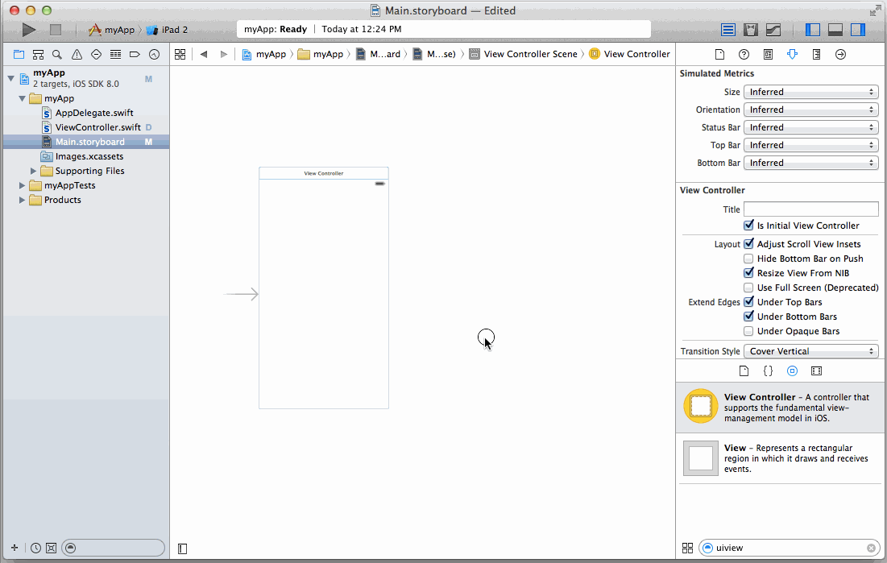Screen dimensions: 887x563
Task: Show the Symbol navigator
Action: 38,54
